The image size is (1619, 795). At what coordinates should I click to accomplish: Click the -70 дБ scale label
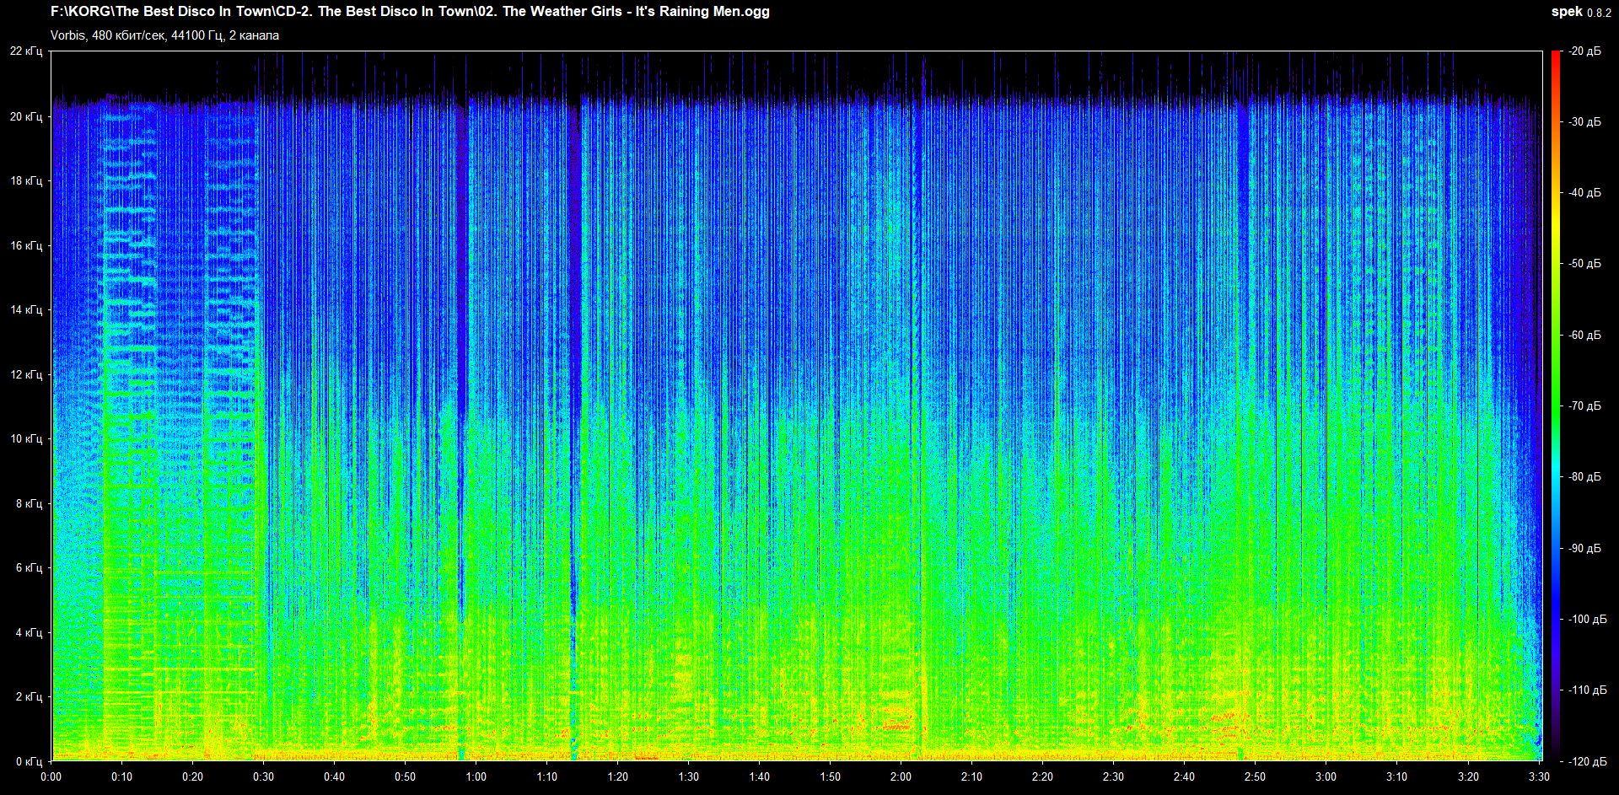click(1584, 406)
